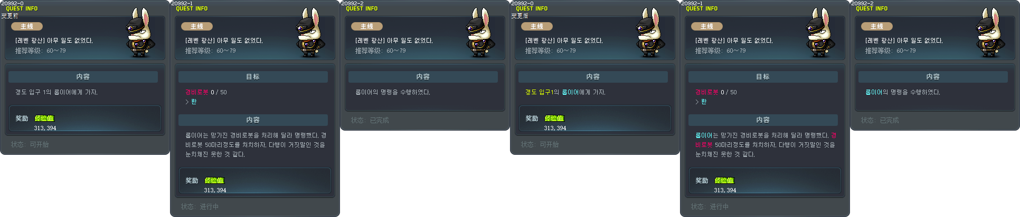
Task: Click cyan 롭이어 link in 变更后 20992-2 content
Action: coord(874,92)
